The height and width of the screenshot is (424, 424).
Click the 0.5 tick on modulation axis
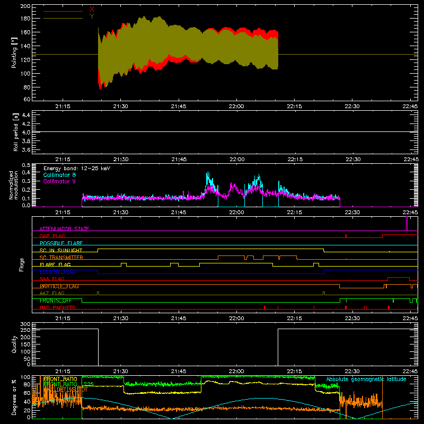point(26,165)
